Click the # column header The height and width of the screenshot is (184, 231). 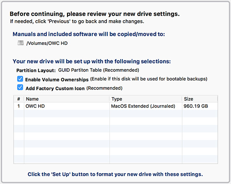point(19,99)
